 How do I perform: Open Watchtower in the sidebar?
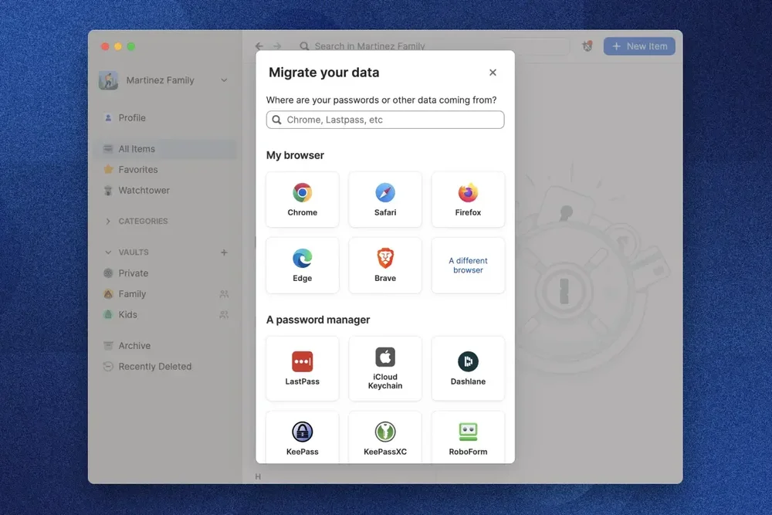click(x=165, y=190)
